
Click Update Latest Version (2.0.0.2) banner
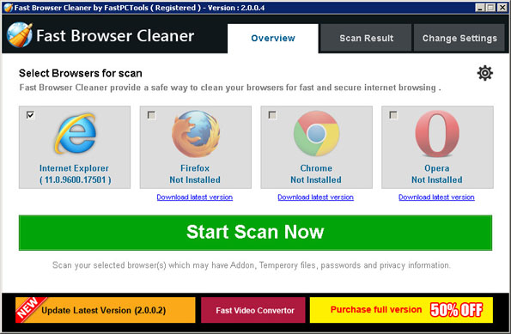(x=106, y=310)
